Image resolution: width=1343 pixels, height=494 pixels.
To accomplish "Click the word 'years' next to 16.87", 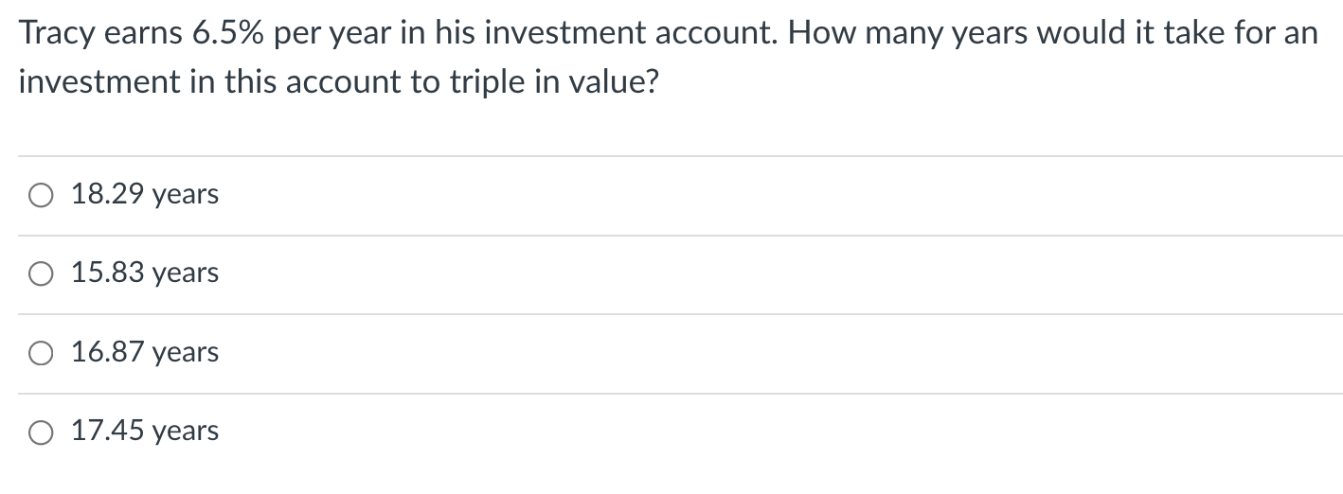I will pyautogui.click(x=186, y=355).
